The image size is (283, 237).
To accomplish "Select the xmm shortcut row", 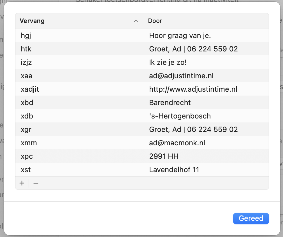I will (29, 143).
